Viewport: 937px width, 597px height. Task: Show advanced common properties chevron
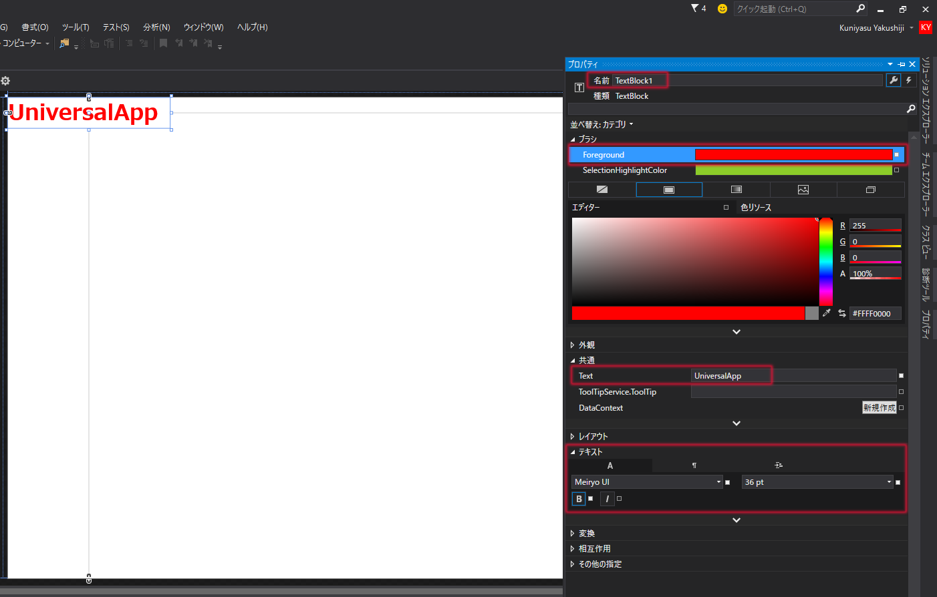coord(737,423)
